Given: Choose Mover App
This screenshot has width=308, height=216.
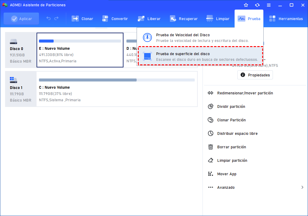Looking at the screenshot, I should pyautogui.click(x=227, y=174).
